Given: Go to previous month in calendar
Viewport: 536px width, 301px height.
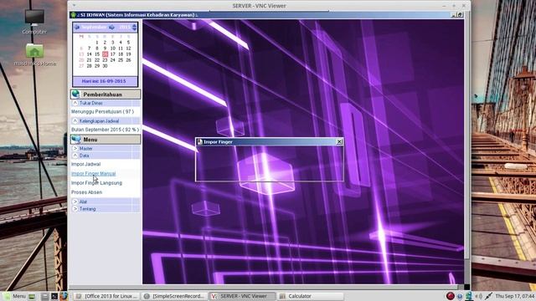Looking at the screenshot, I should click(77, 27).
